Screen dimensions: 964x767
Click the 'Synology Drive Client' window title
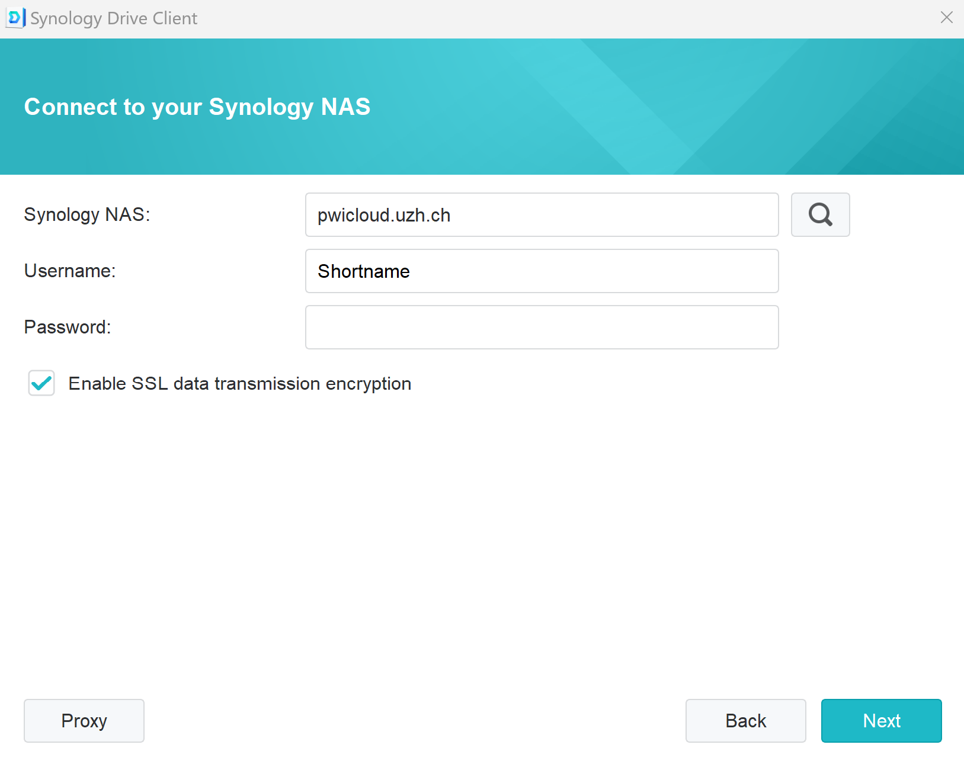pyautogui.click(x=114, y=18)
